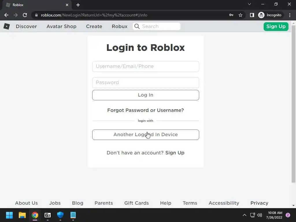Open the Terms footer link
The image size is (296, 222).
pyautogui.click(x=190, y=203)
